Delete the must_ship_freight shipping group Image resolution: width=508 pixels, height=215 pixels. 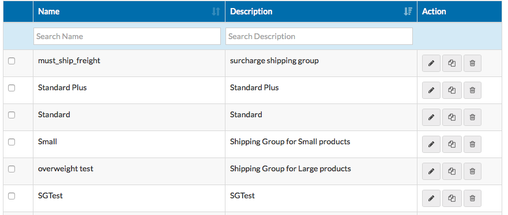click(x=472, y=63)
